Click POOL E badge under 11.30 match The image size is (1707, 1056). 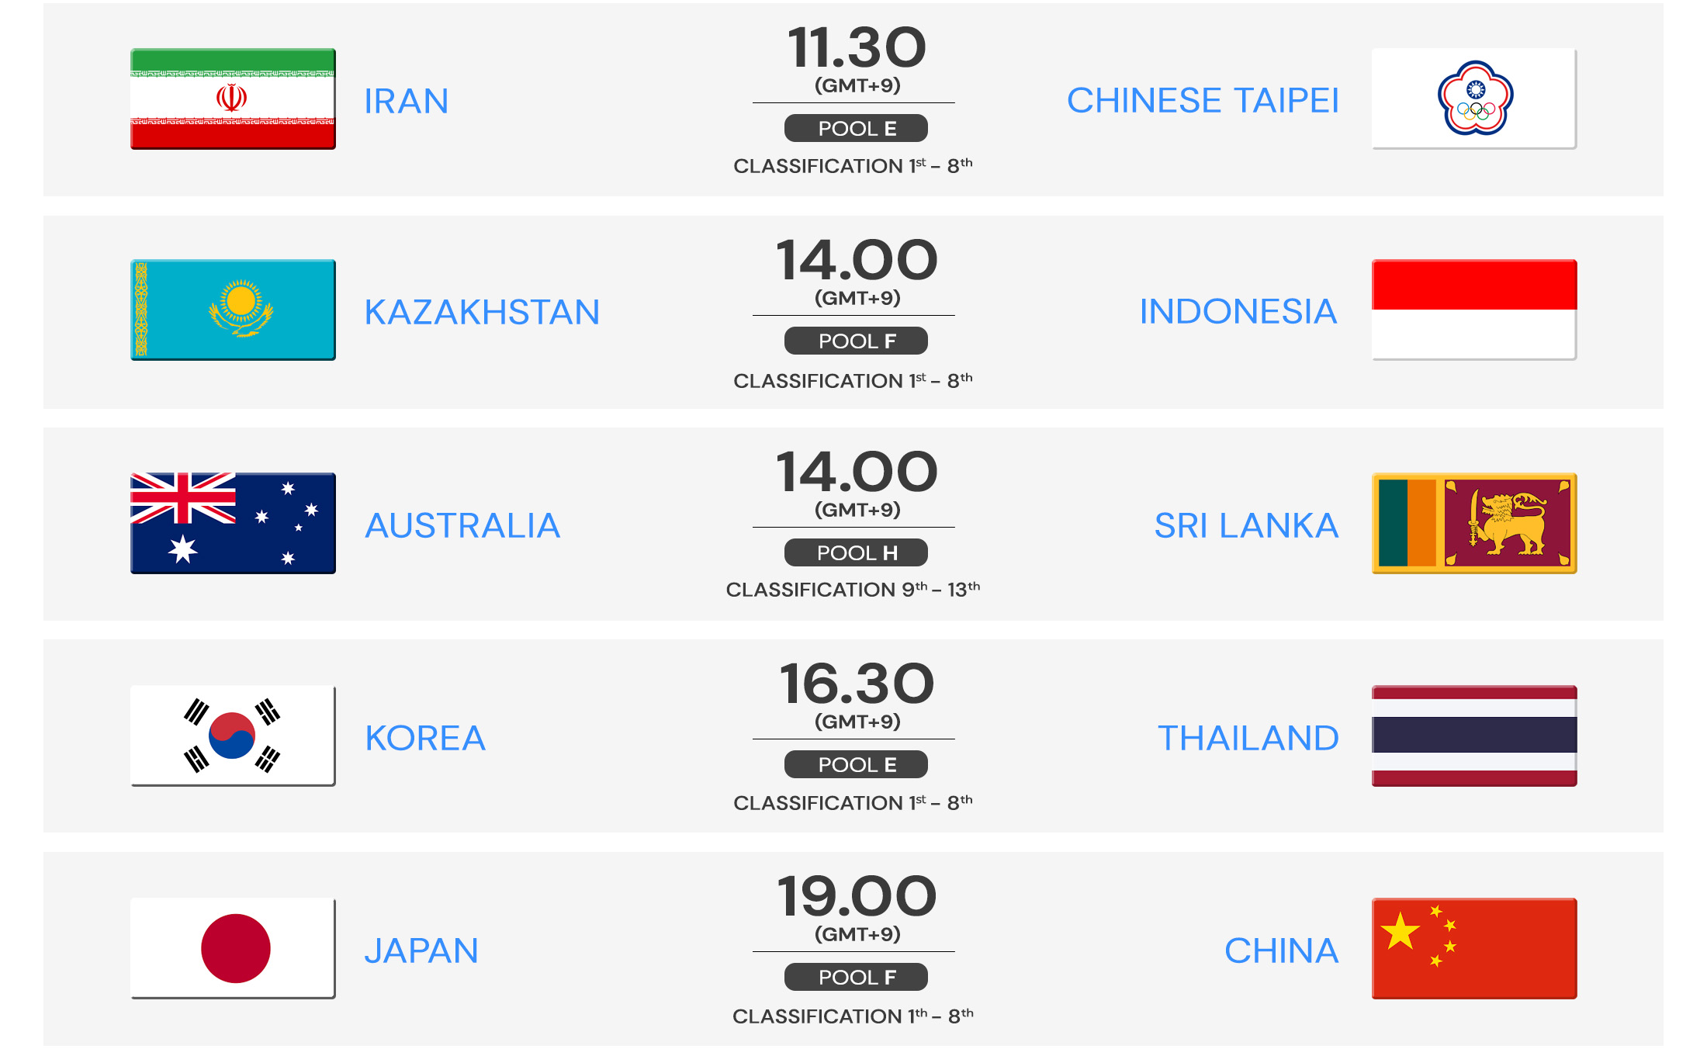coord(856,128)
